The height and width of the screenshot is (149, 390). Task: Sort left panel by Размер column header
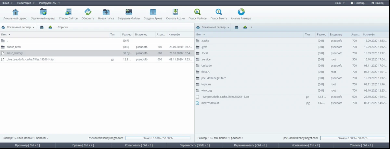[126, 34]
